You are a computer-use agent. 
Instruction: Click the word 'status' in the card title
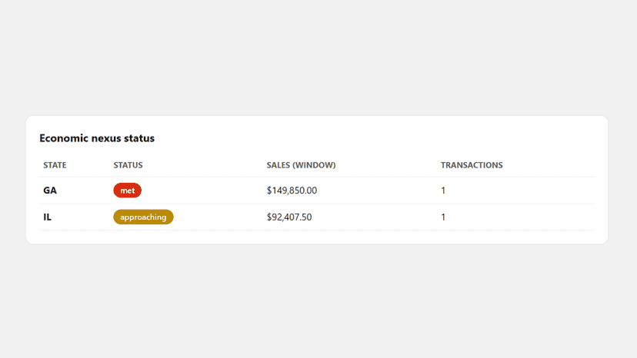[139, 138]
